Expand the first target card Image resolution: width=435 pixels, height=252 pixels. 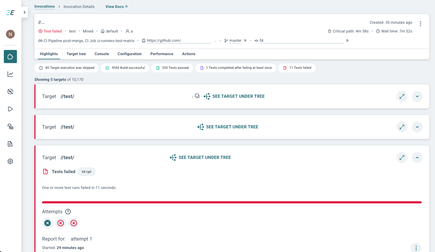(417, 96)
